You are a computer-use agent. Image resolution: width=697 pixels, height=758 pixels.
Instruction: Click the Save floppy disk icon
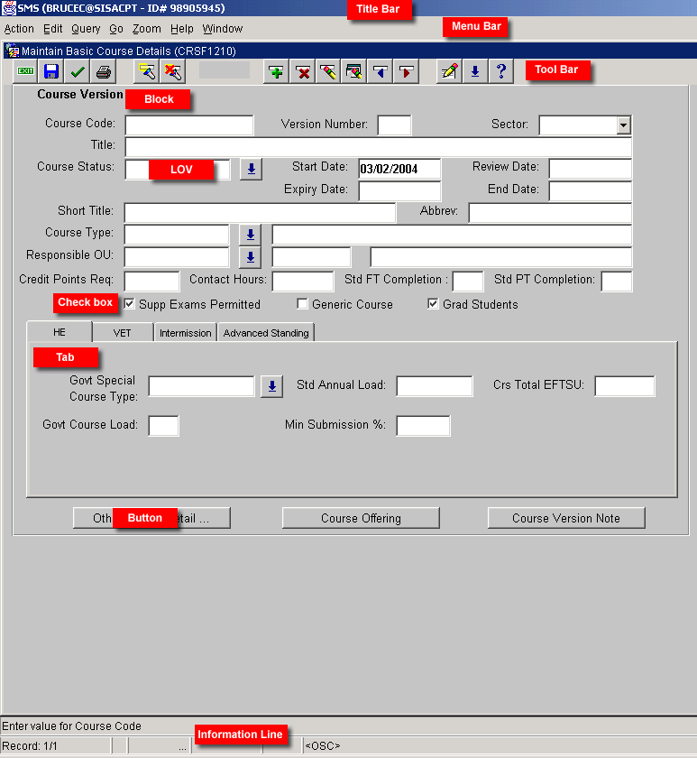coord(51,71)
